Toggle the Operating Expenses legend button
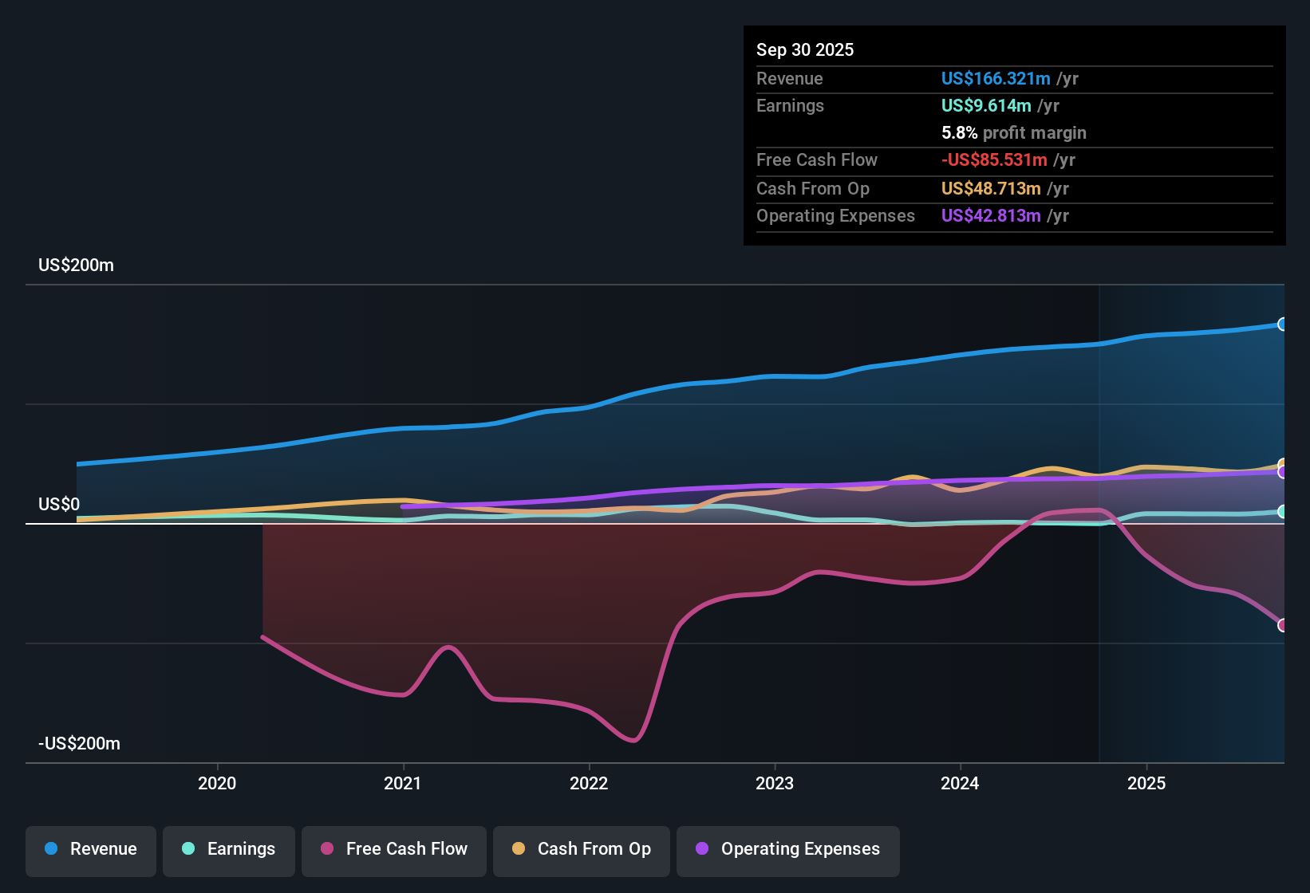Screen dimensions: 1310x893 788,851
